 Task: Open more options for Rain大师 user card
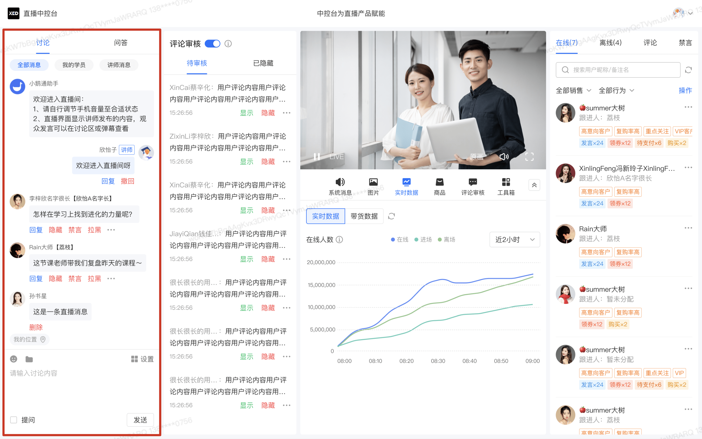pos(688,228)
